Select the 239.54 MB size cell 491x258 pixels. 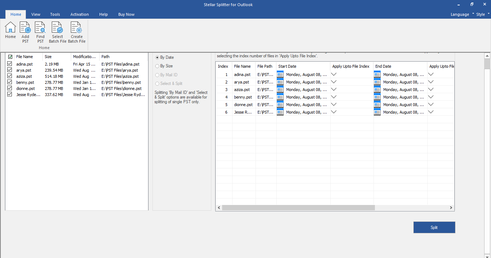(54, 70)
